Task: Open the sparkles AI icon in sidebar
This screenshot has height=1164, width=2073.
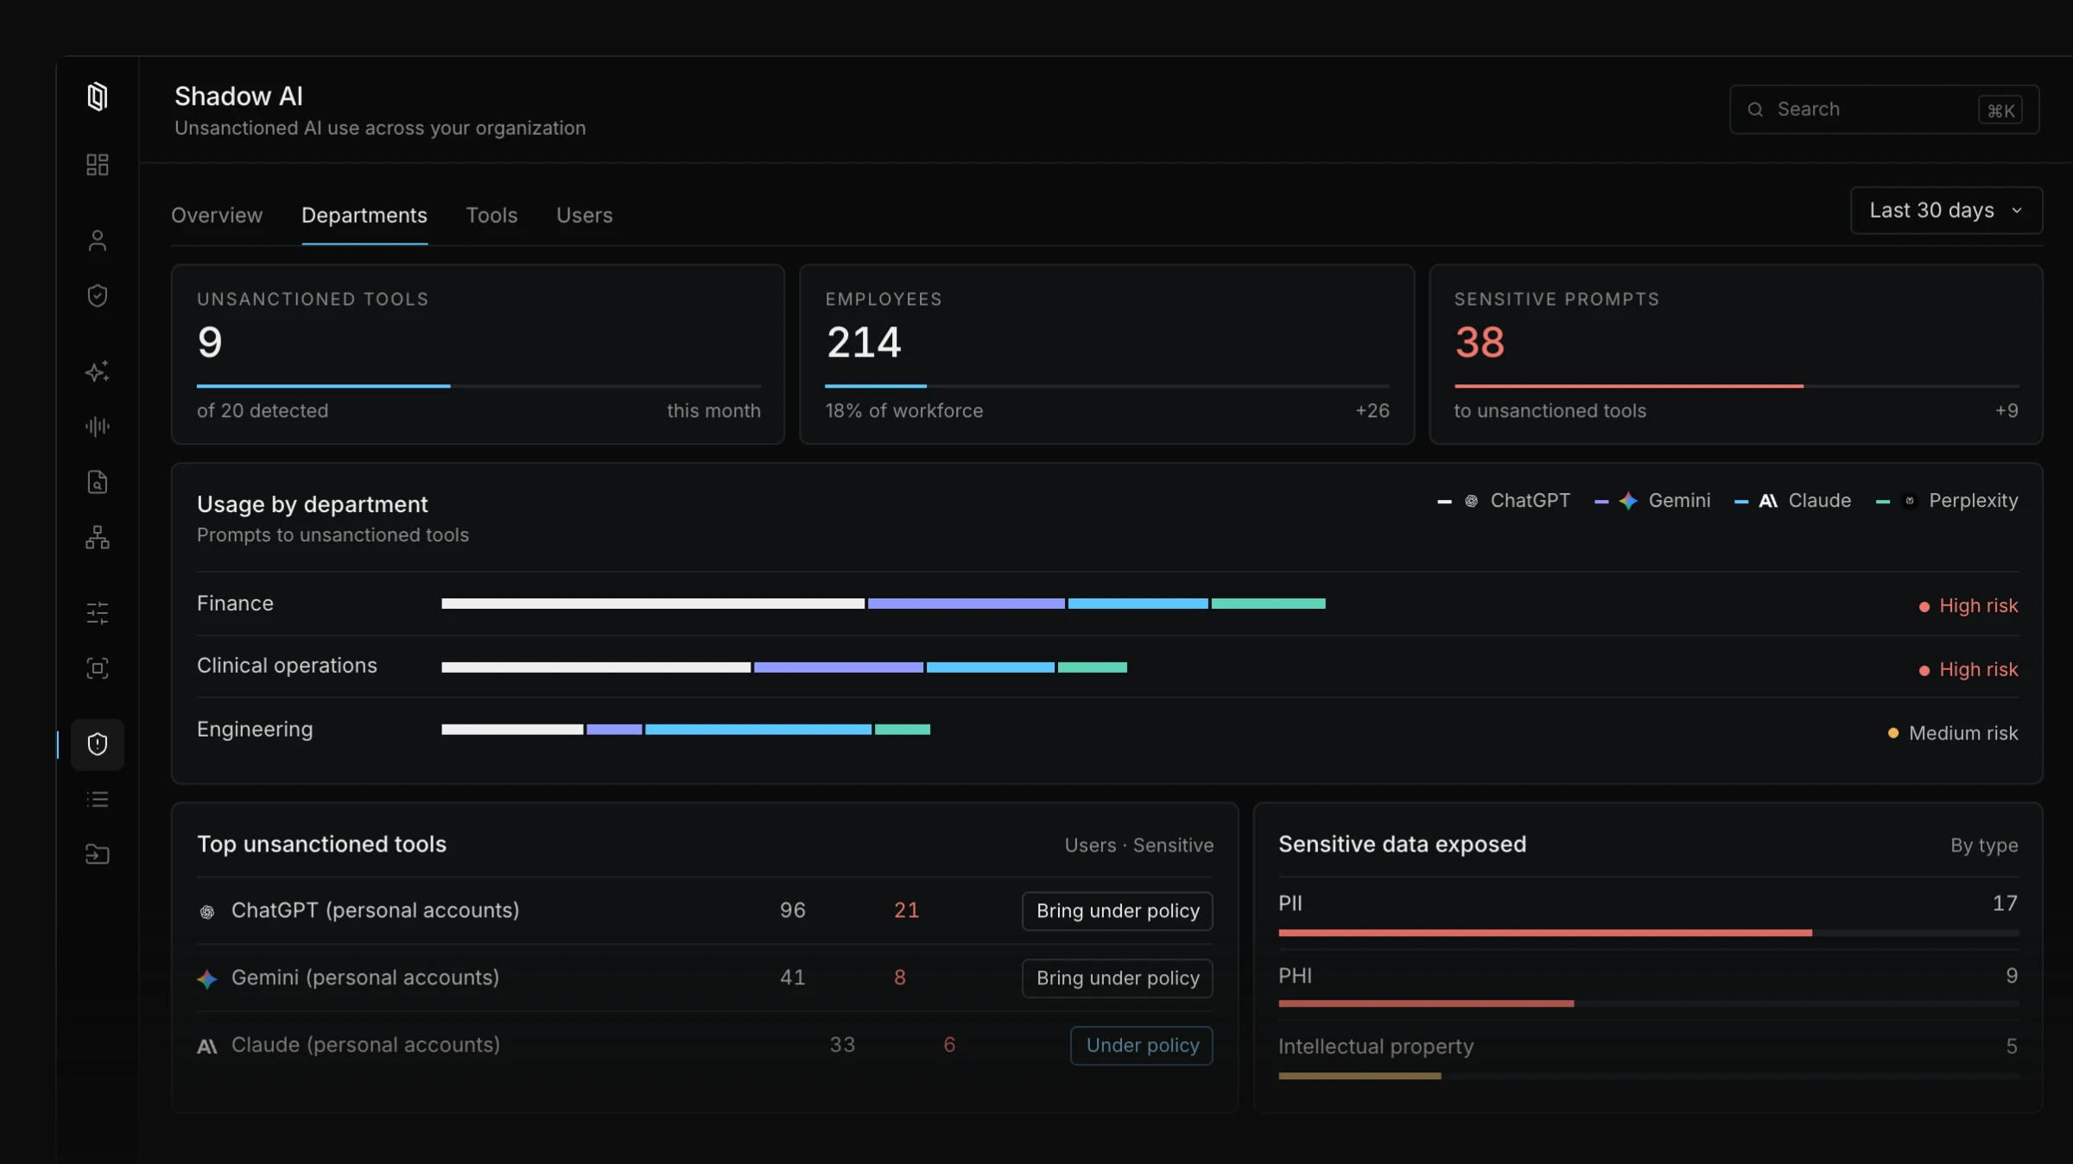Action: click(x=98, y=371)
